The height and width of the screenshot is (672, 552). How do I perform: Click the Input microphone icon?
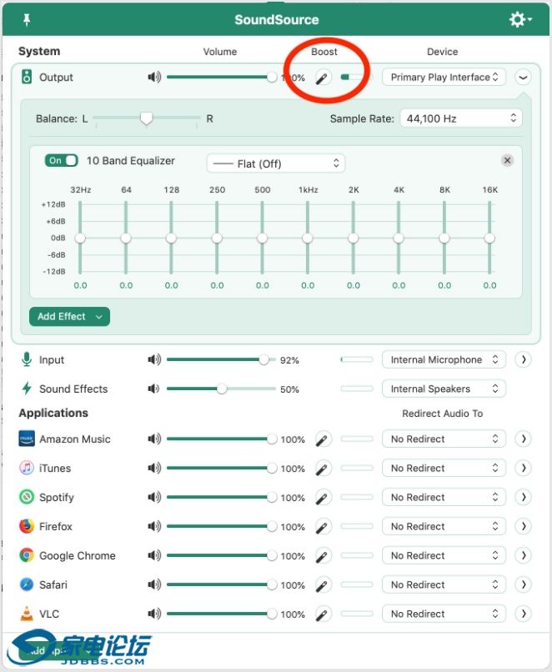27,359
